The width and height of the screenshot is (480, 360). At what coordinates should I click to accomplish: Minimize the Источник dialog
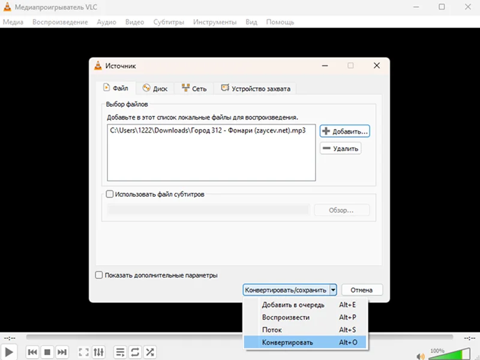pos(325,65)
